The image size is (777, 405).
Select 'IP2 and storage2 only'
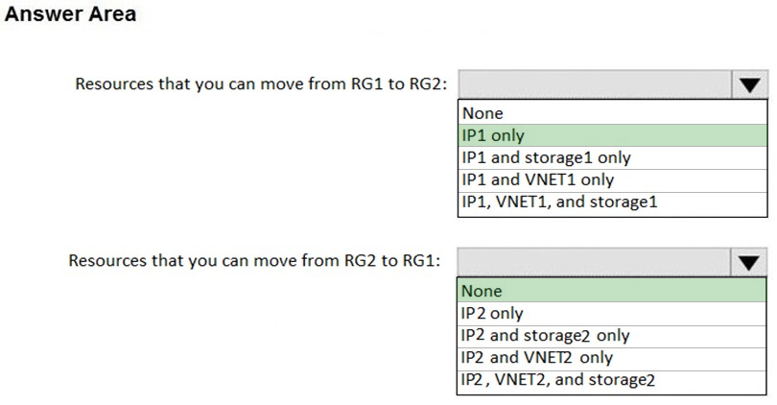pyautogui.click(x=611, y=336)
